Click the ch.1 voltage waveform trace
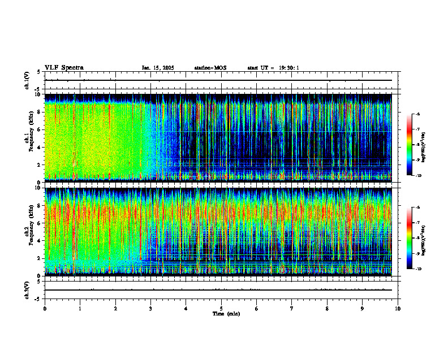The width and height of the screenshot is (448, 346). pyautogui.click(x=218, y=80)
